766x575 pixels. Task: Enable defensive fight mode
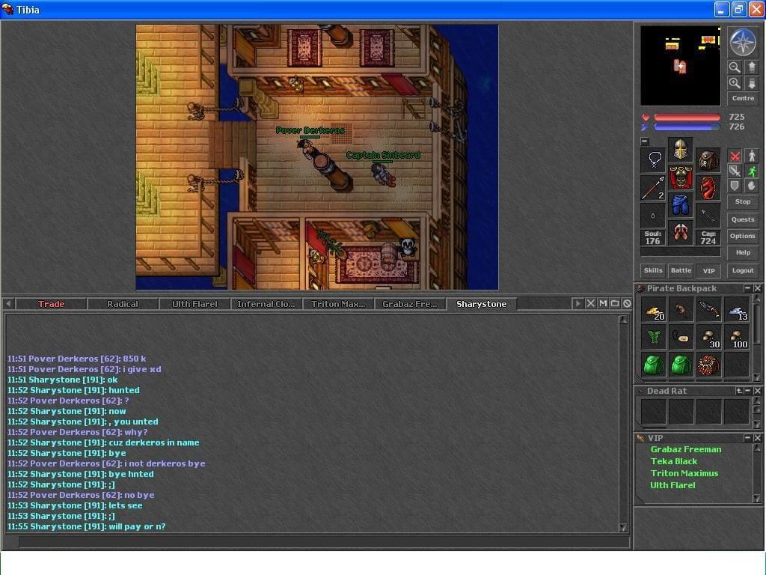click(735, 186)
